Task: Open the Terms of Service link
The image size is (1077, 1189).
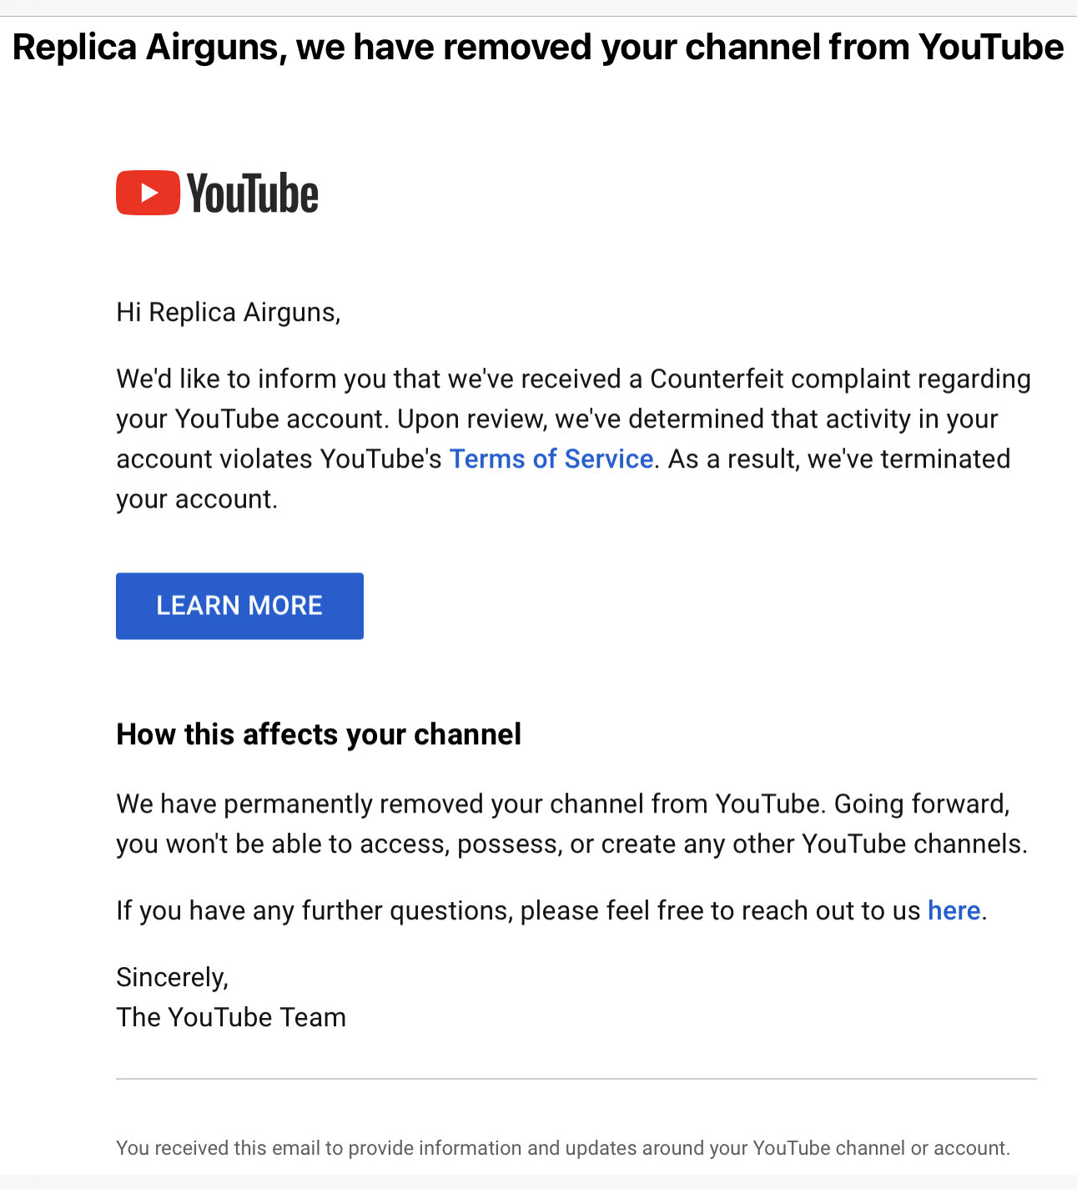Action: (551, 459)
